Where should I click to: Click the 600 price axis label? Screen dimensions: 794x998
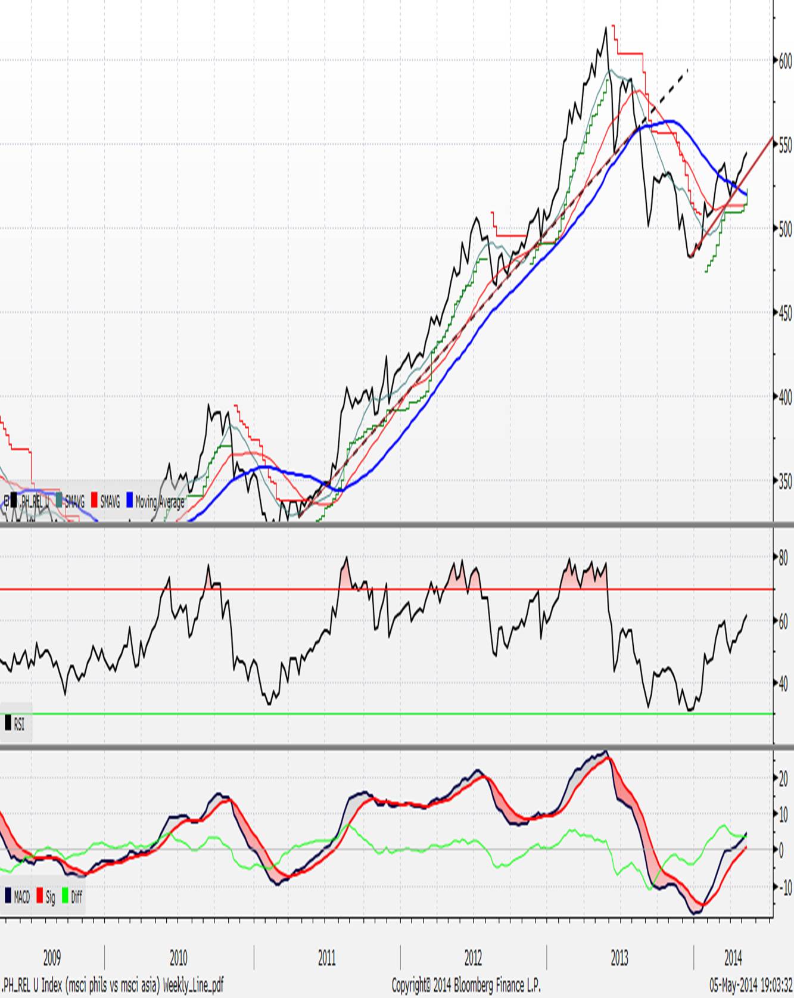(784, 61)
